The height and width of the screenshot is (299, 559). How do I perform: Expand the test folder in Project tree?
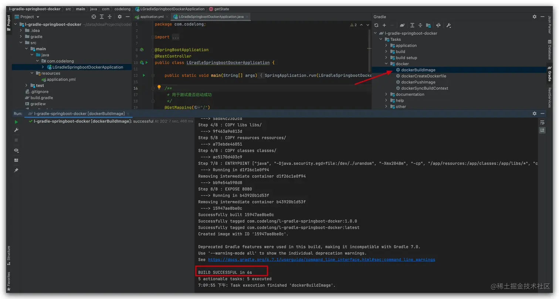click(x=26, y=86)
